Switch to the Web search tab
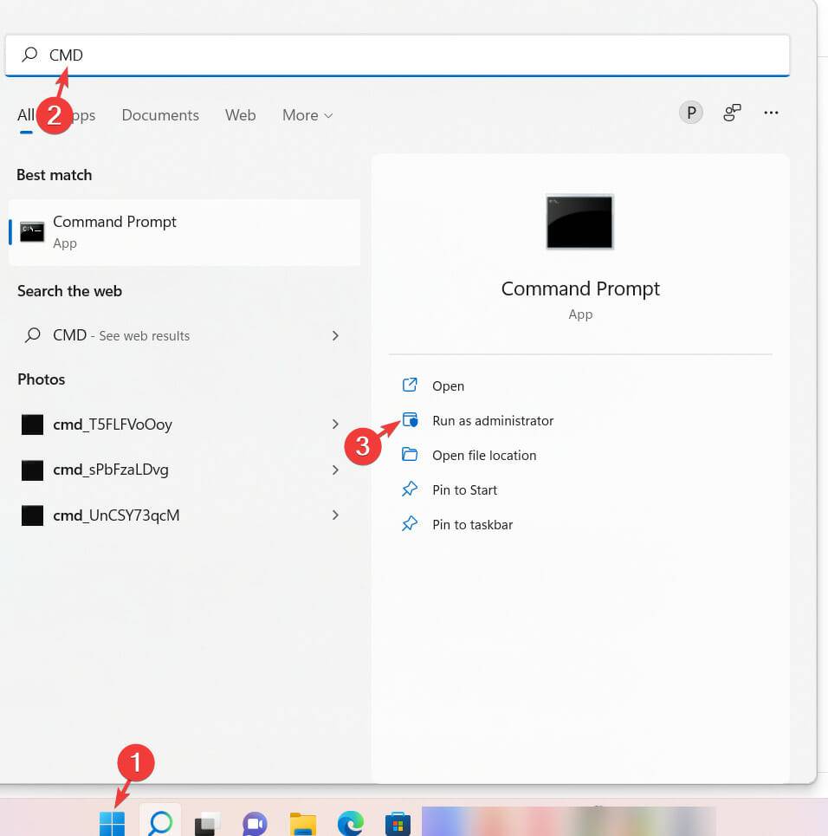 click(x=240, y=114)
